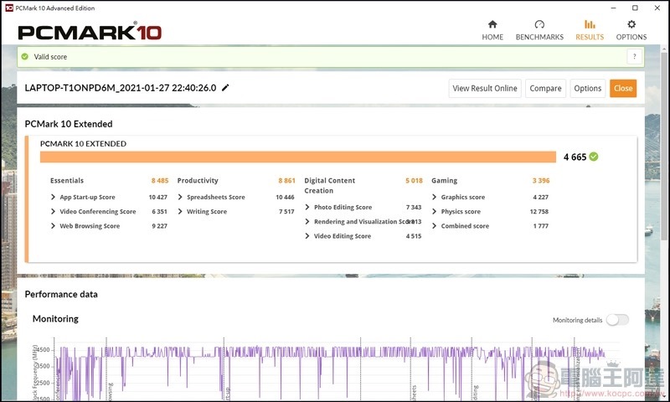670x402 pixels.
Task: Click the Gaming score 3 396
Action: [541, 181]
